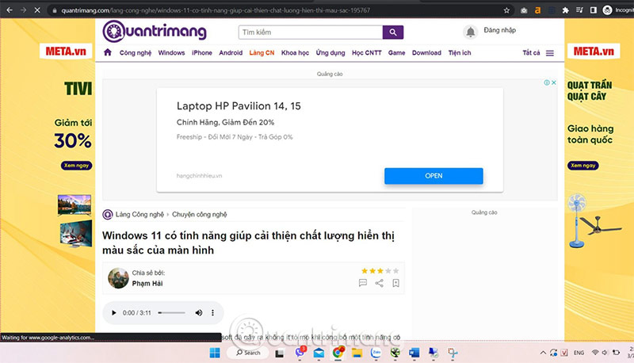The width and height of the screenshot is (634, 363).
Task: Rate the article using the star rating
Action: click(380, 271)
